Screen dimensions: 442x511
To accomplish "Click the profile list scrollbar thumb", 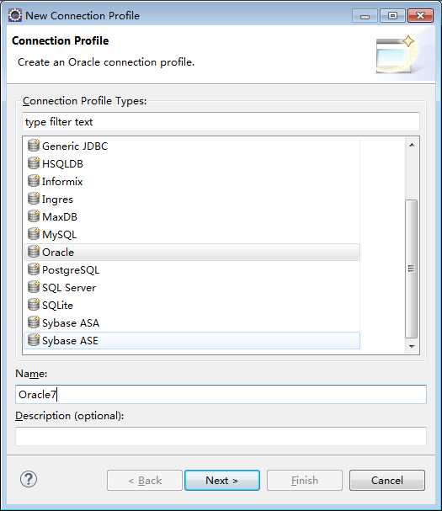I will pos(412,269).
